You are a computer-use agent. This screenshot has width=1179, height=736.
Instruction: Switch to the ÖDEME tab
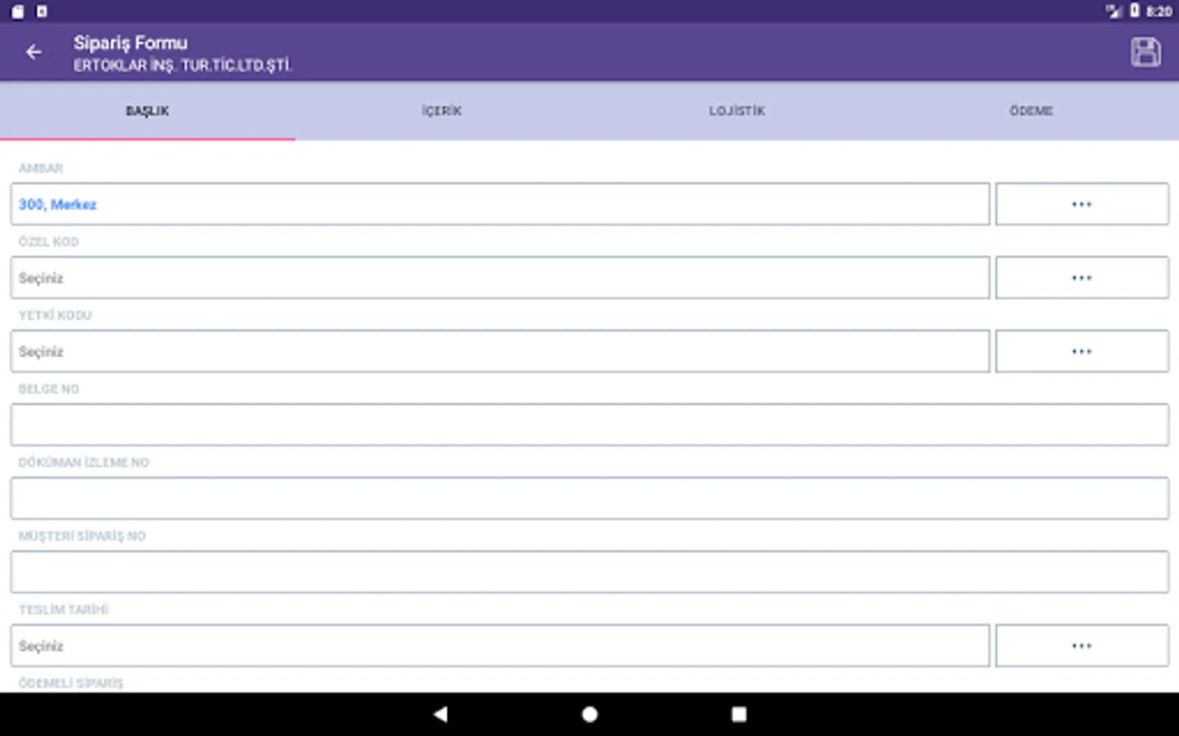tap(1032, 111)
